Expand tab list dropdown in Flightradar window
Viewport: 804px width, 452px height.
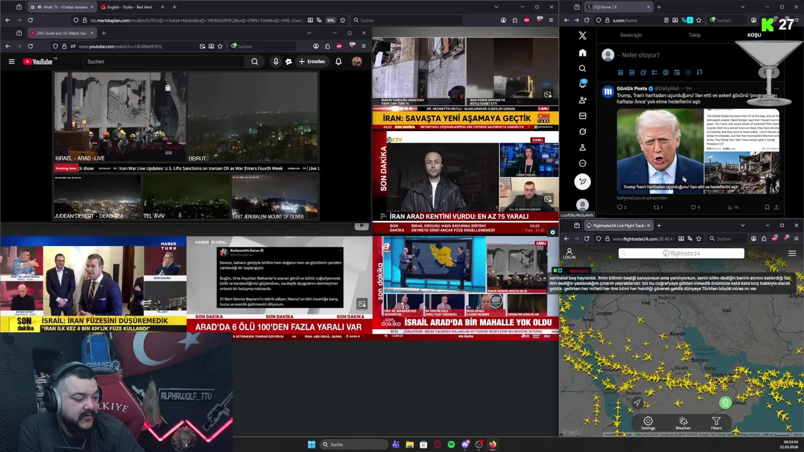(742, 225)
